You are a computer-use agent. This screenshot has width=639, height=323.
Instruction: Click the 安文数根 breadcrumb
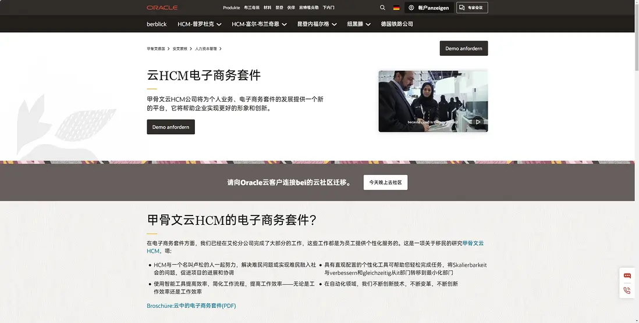(x=180, y=49)
